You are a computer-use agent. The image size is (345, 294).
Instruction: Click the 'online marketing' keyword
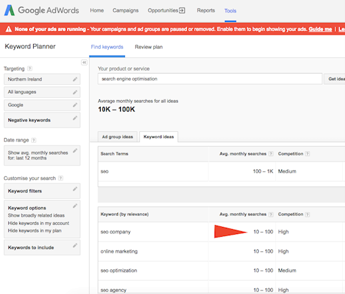pyautogui.click(x=119, y=251)
